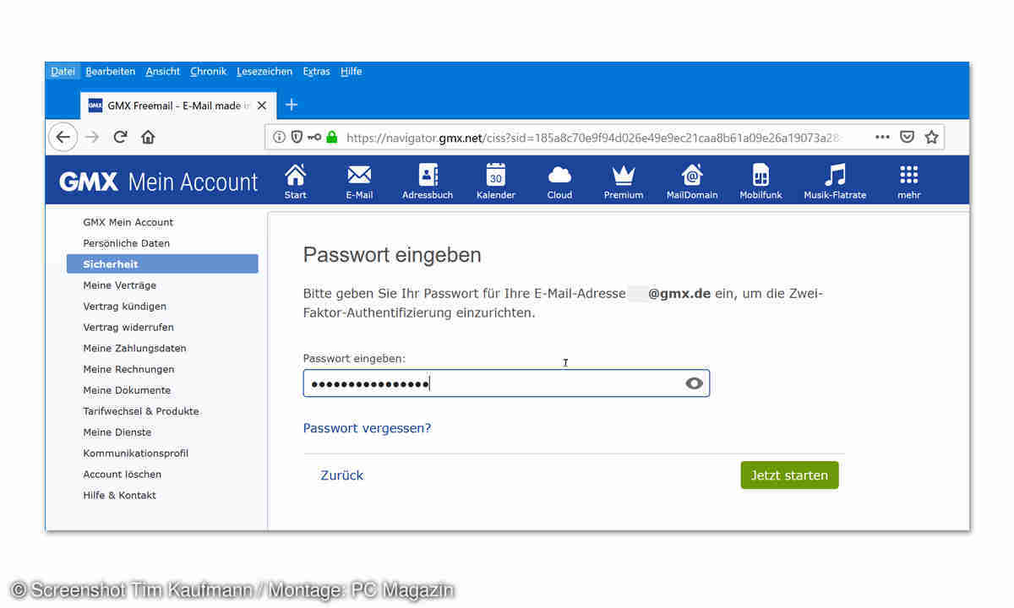
Task: Open the Lesezeichen menu
Action: point(264,72)
